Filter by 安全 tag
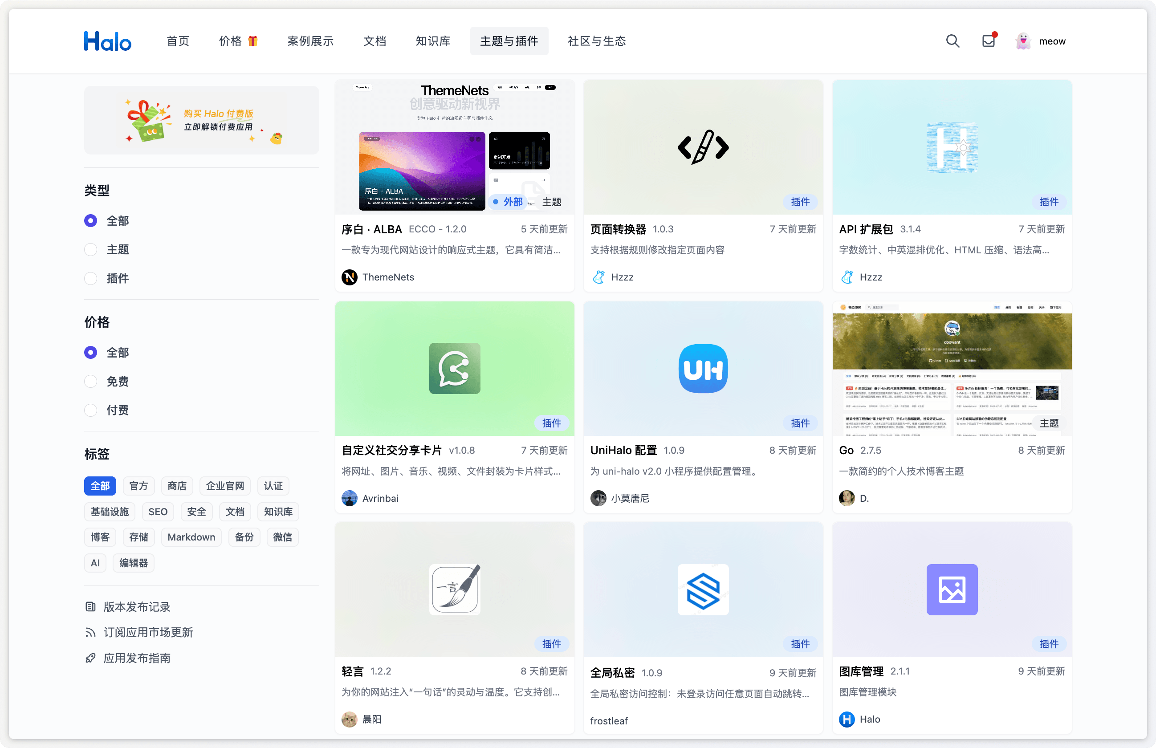The image size is (1156, 748). [x=196, y=512]
